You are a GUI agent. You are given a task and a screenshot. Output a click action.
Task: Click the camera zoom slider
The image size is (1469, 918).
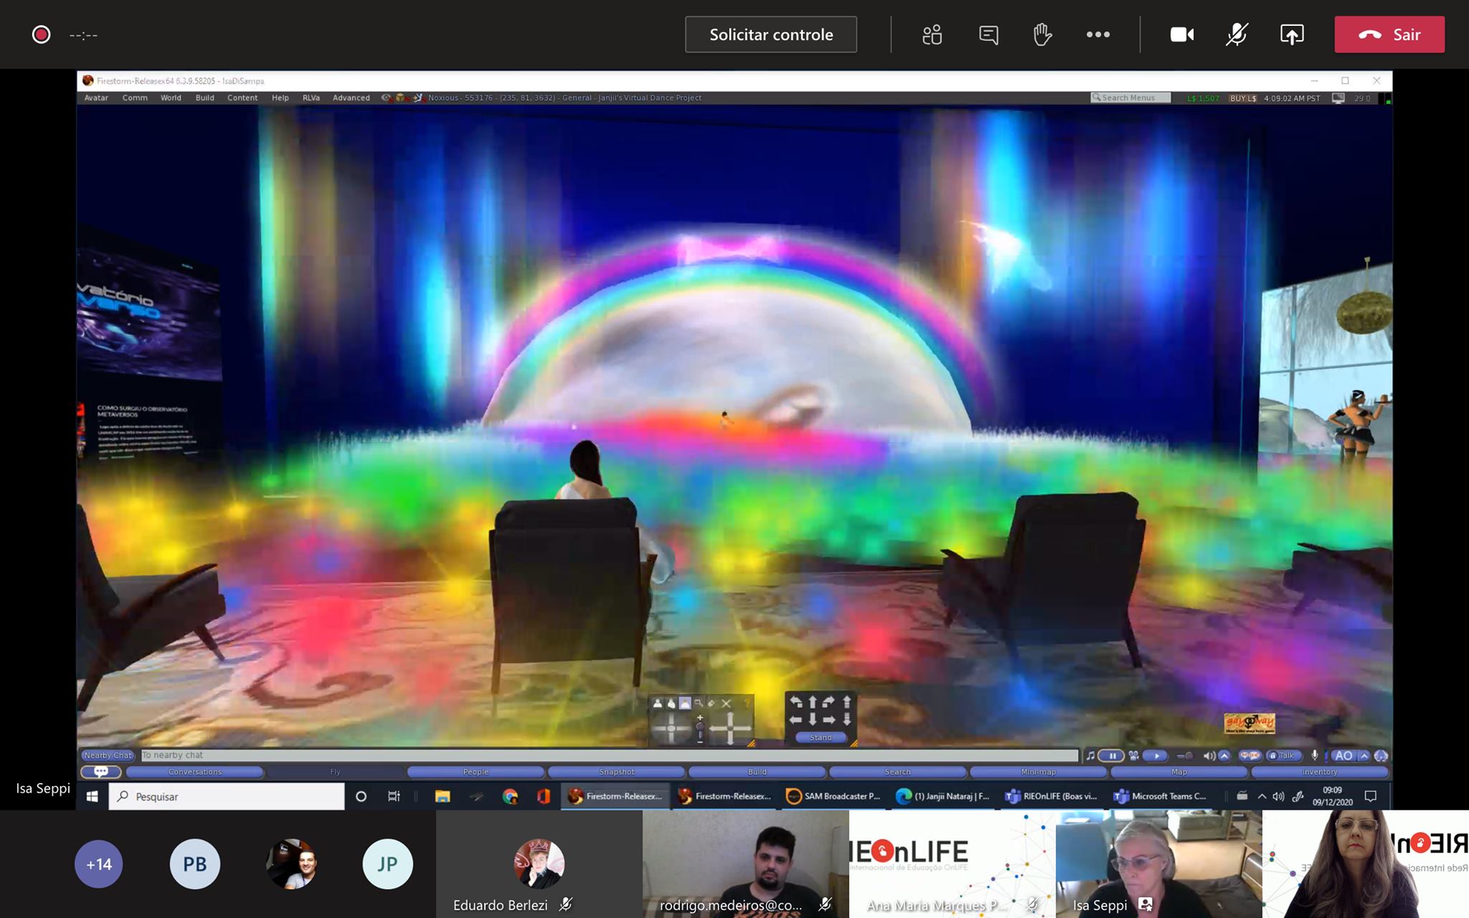point(700,729)
